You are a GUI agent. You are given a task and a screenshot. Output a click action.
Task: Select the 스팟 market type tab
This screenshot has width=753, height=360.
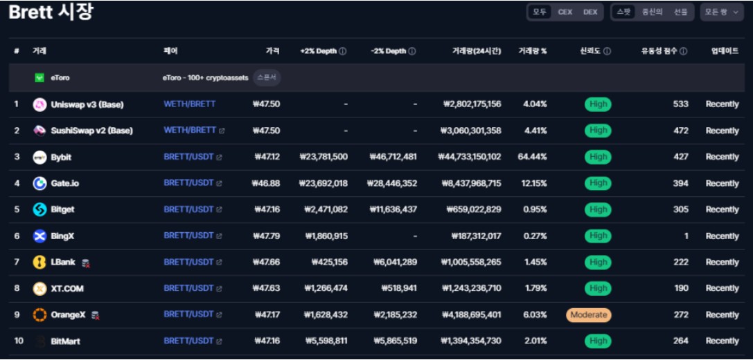point(624,12)
